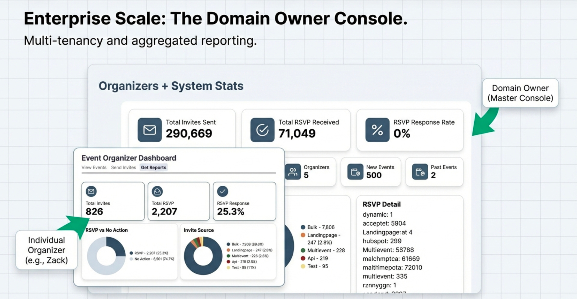Click the Organizers + System Stats heading
This screenshot has height=299, width=577.
[171, 86]
